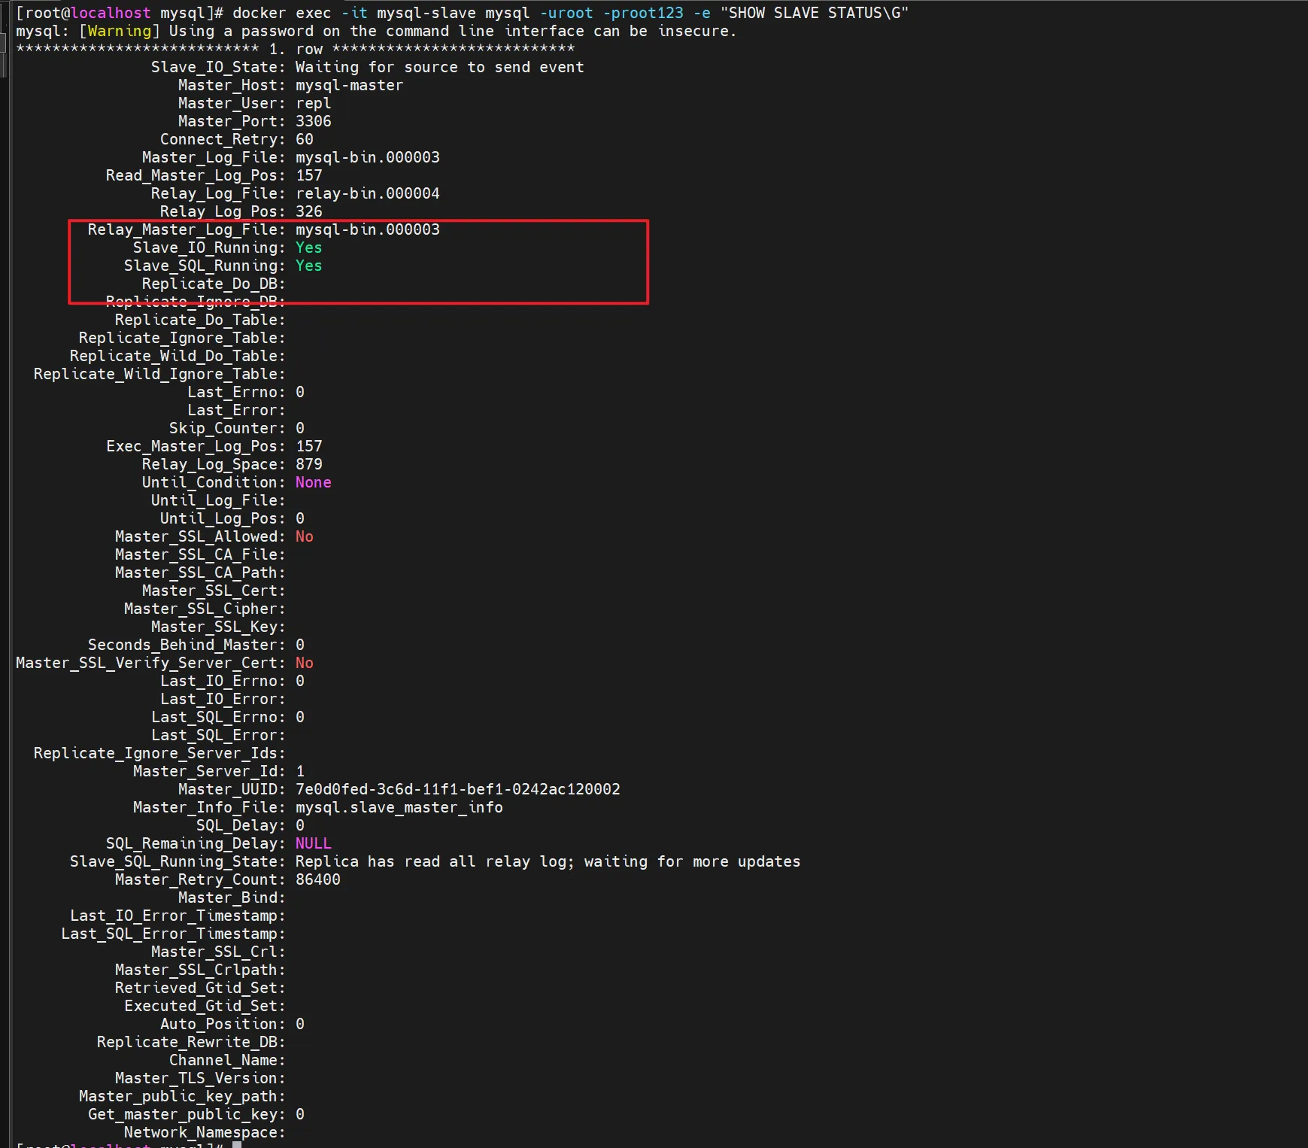Viewport: 1308px width, 1148px height.
Task: Click the Master_Port value 3306
Action: (x=313, y=121)
